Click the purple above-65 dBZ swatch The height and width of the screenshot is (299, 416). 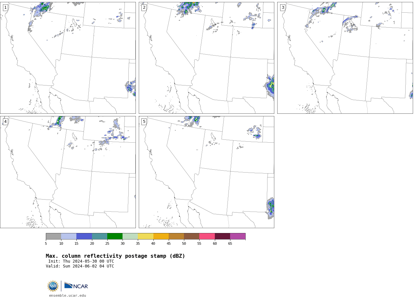(x=238, y=236)
